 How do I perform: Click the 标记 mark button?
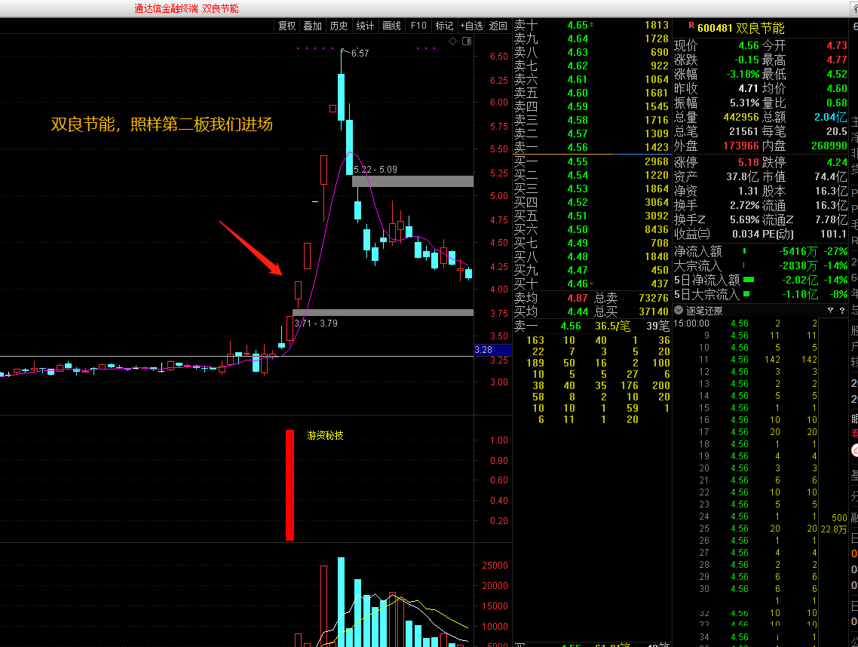coord(444,26)
